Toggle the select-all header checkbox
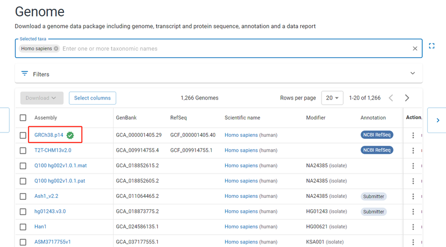The image size is (446, 247). point(23,118)
